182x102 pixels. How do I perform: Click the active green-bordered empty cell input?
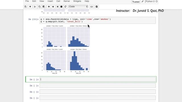click(x=98, y=79)
